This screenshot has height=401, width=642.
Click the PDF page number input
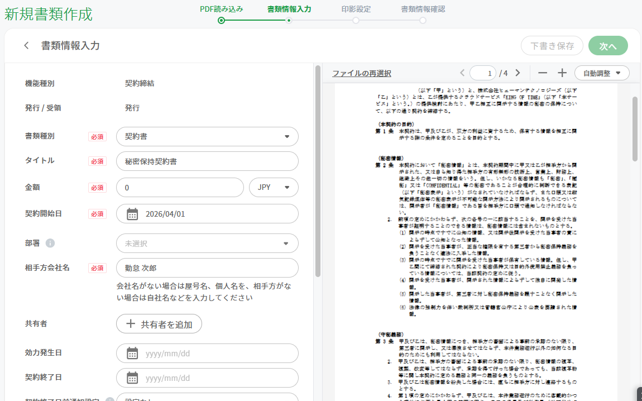coord(483,73)
